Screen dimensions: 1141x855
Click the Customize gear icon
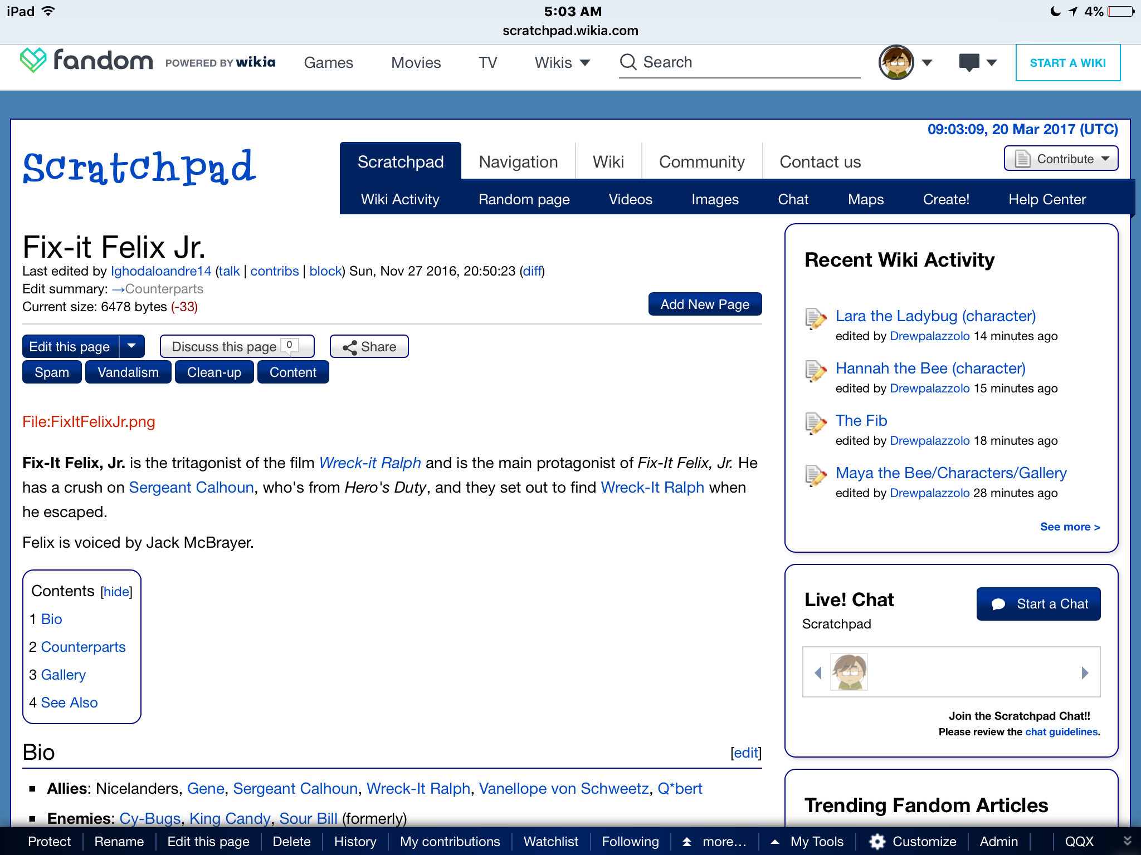877,842
